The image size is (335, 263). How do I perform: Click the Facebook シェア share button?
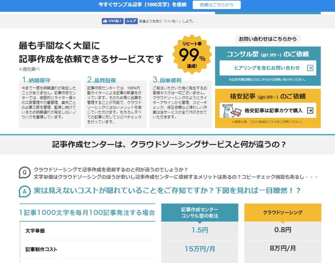pyautogui.click(x=131, y=21)
